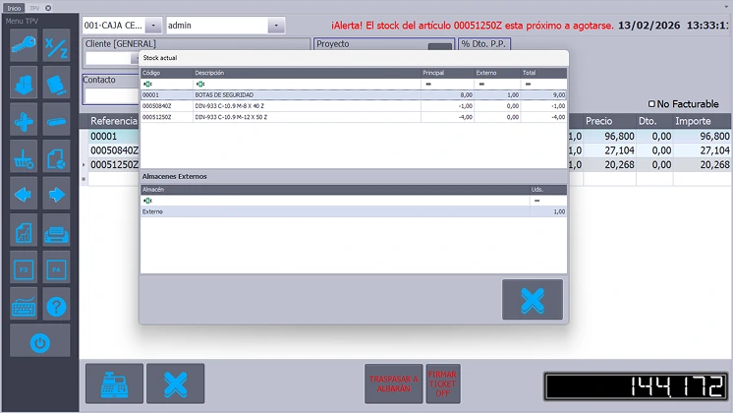
Task: Click the Principal column filter operator
Action: click(x=428, y=84)
